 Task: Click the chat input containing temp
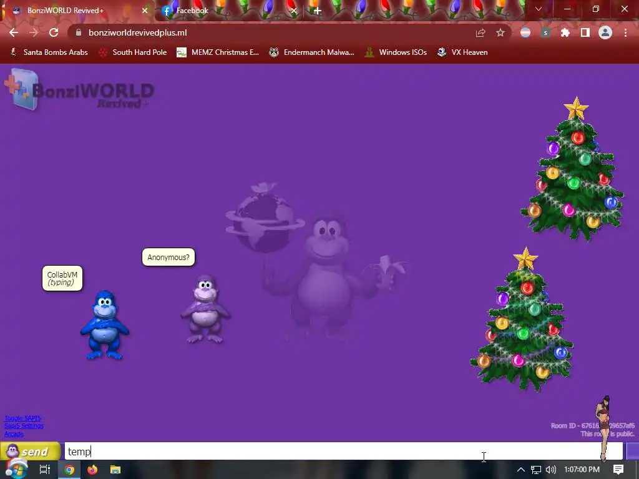(344, 452)
